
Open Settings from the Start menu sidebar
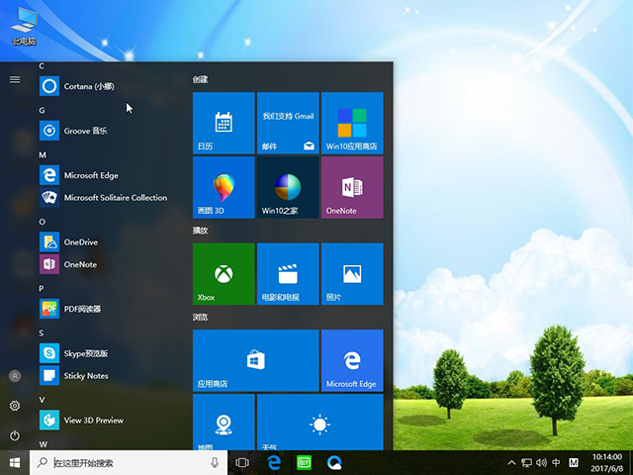click(x=15, y=406)
